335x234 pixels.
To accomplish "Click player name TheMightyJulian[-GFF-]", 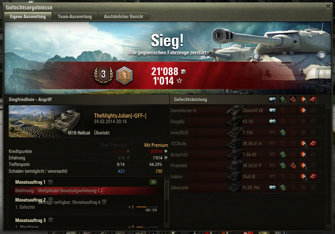I will (120, 116).
